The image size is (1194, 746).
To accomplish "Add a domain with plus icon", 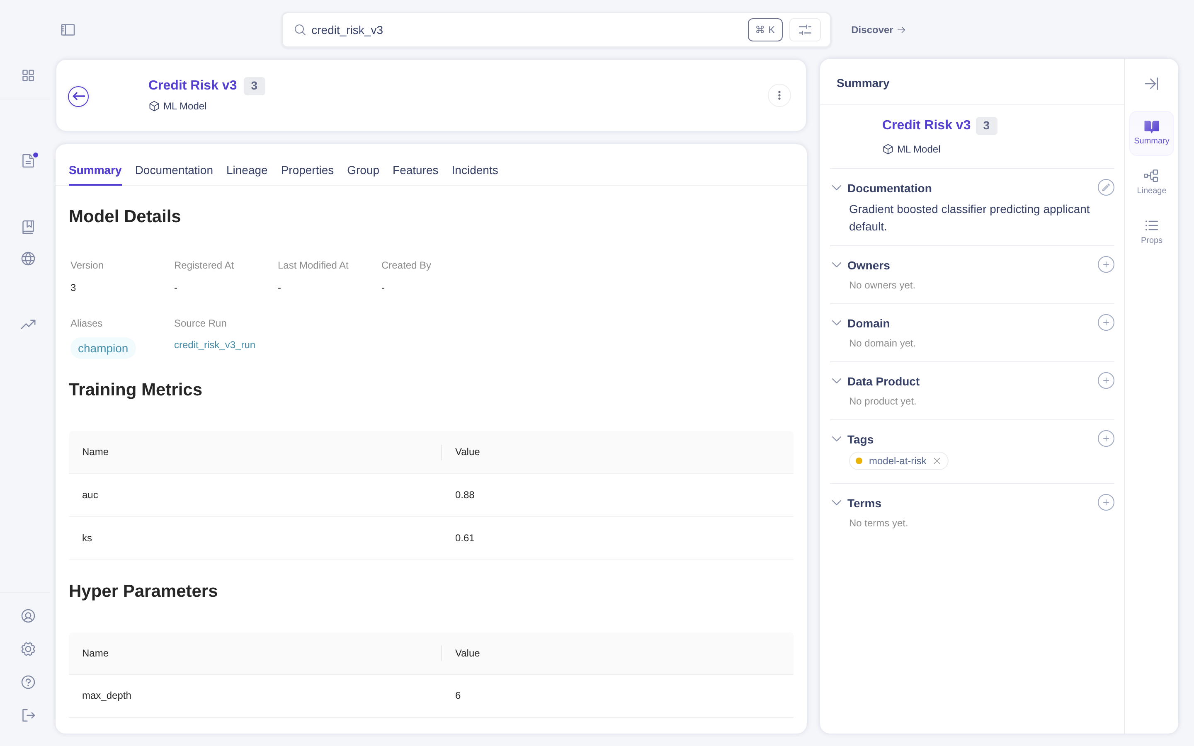I will click(1106, 323).
